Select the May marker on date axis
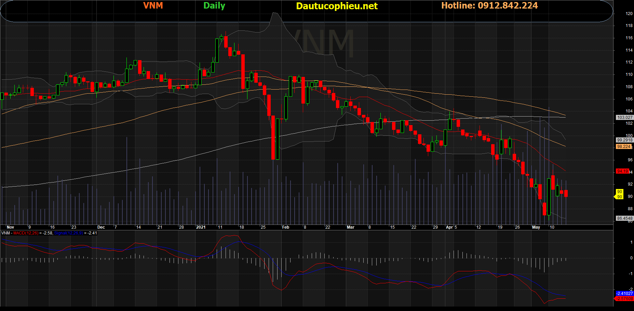The image size is (634, 311). click(x=536, y=227)
